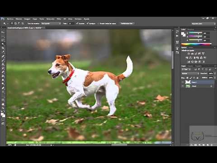
Task: Open the Filtro menu
Action: pyautogui.click(x=59, y=19)
